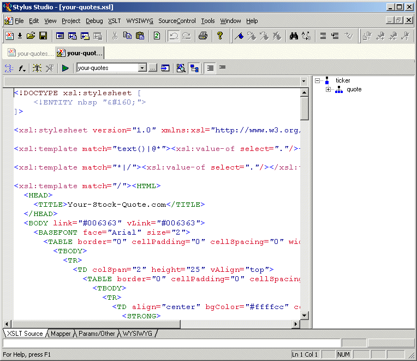Click the Undo arrow icon
The height and width of the screenshot is (361, 417).
[x=173, y=36]
